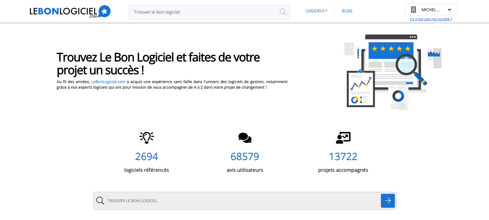The width and height of the screenshot is (489, 220).
Task: Submit search with the blue arrow button
Action: click(x=388, y=201)
